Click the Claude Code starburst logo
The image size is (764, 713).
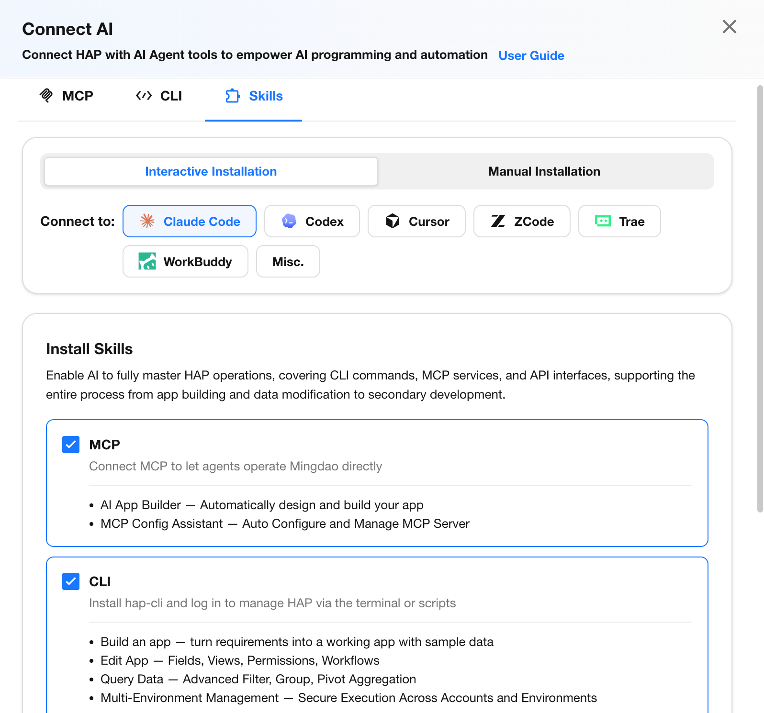147,221
